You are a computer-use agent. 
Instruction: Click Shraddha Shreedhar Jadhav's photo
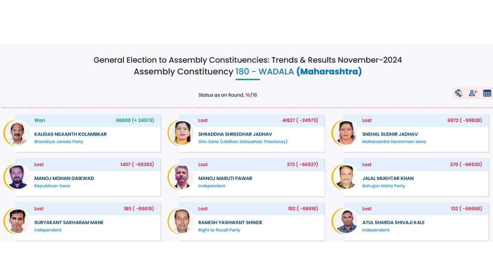pos(182,133)
